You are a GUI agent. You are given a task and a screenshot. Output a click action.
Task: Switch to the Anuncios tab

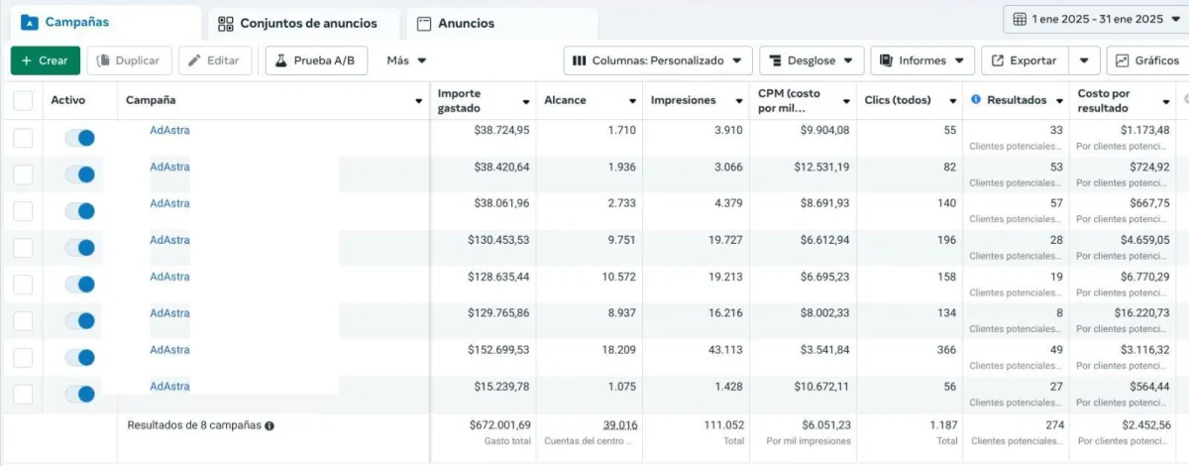click(502, 24)
